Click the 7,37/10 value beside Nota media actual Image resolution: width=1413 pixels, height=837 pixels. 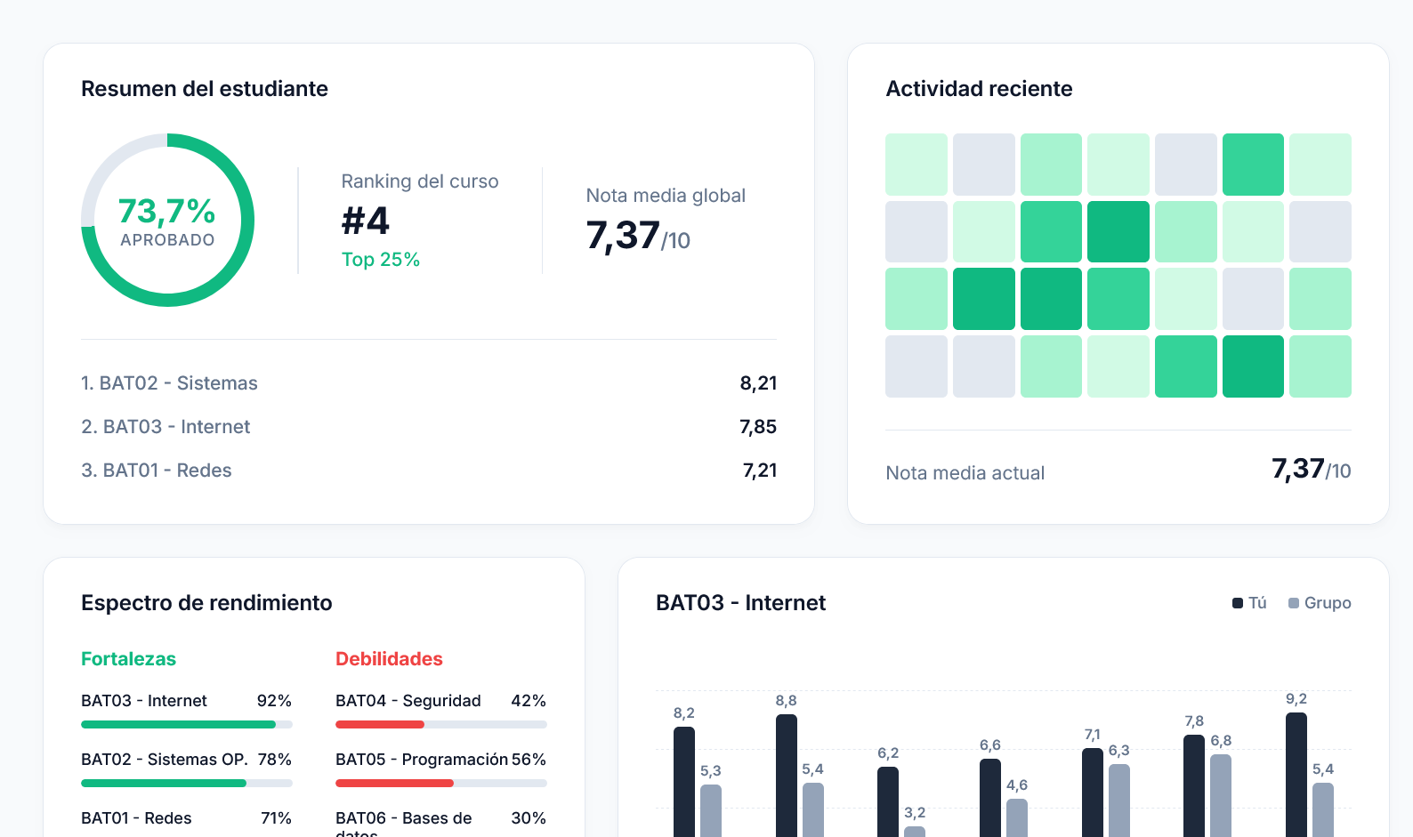click(x=1312, y=469)
